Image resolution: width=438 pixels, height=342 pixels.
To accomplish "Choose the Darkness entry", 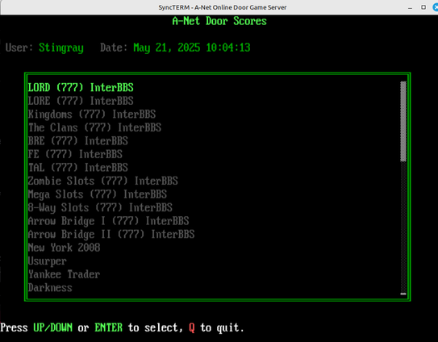I will tap(50, 288).
